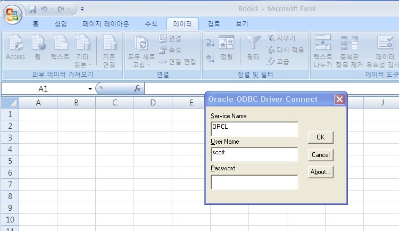The height and width of the screenshot is (231, 399).
Task: Click 지우기 clear filter
Action: click(281, 38)
